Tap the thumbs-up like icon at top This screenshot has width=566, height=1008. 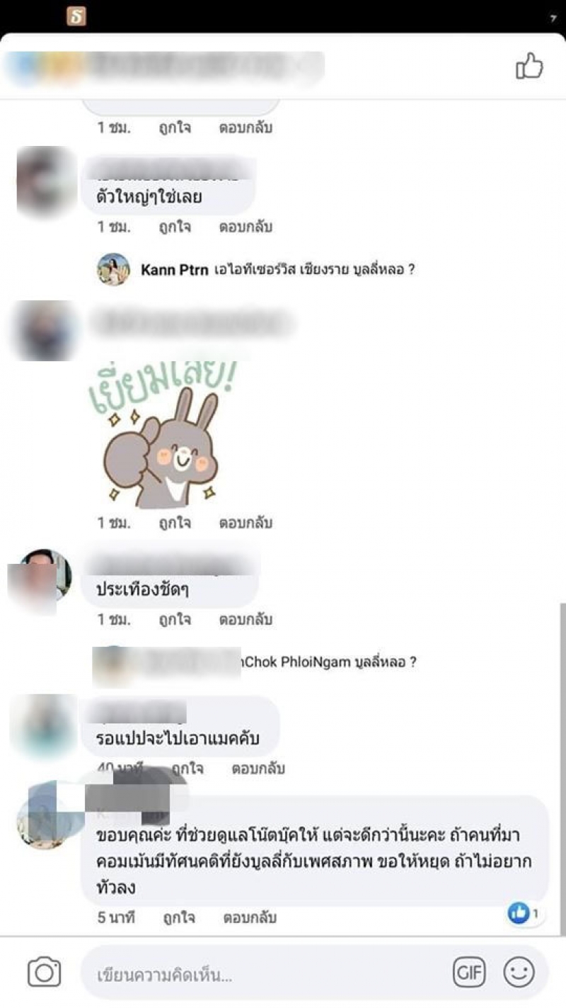click(x=529, y=67)
